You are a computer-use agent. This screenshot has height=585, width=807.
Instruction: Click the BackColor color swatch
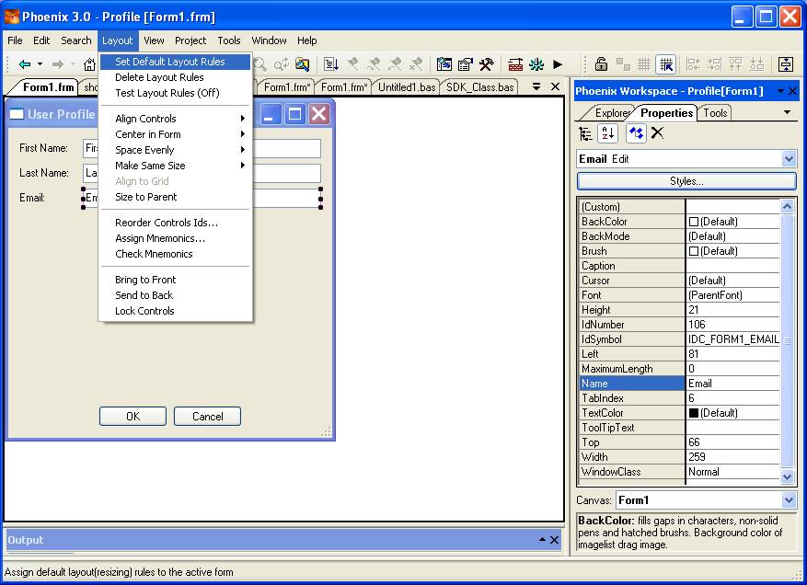(x=693, y=222)
